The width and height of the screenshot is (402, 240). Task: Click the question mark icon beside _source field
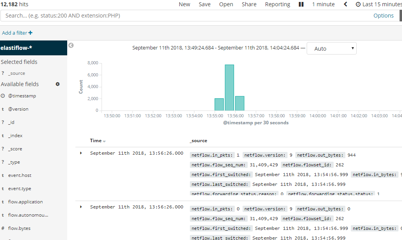pos(3,73)
